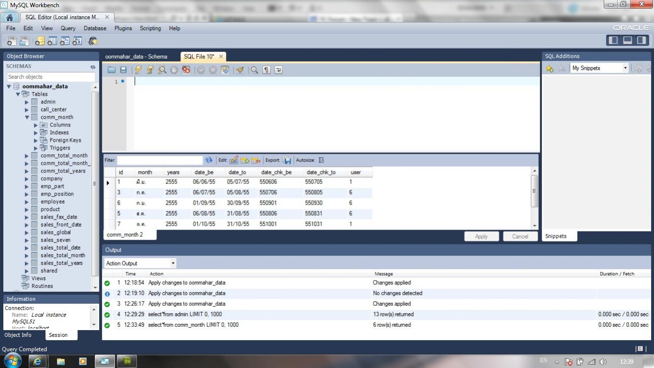Click the Search objects field
Screen dimensions: 654x368
(51, 77)
